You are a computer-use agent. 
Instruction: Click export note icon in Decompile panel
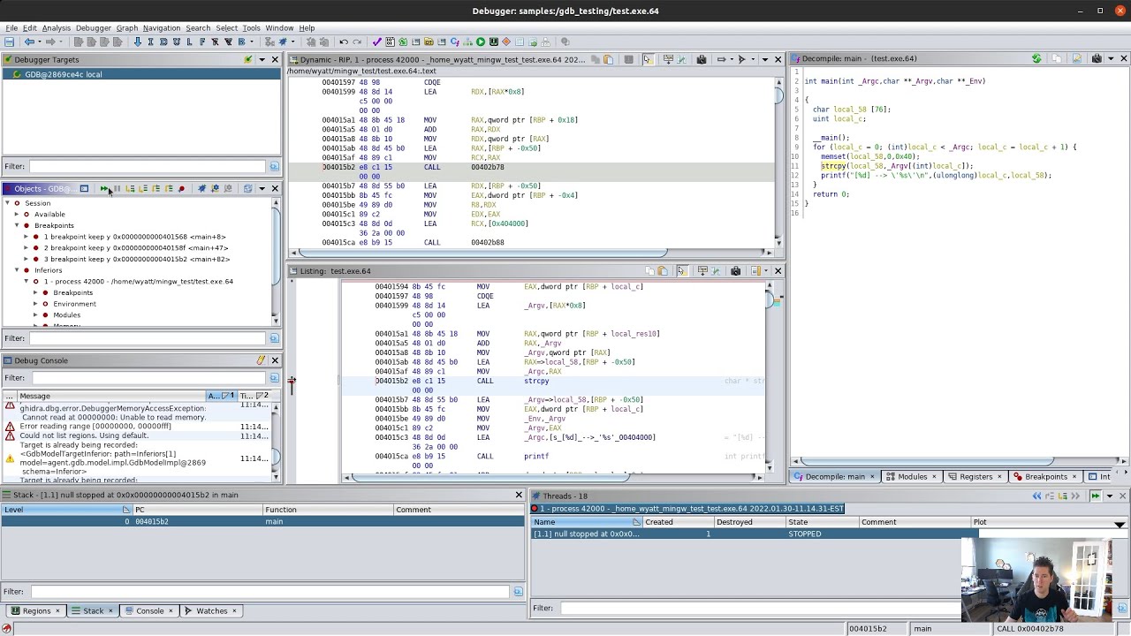(x=1076, y=58)
